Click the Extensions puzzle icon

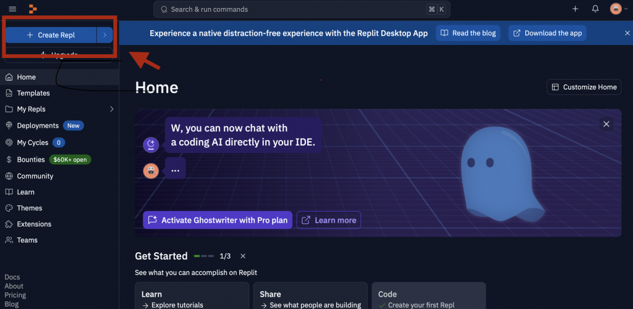pyautogui.click(x=9, y=224)
